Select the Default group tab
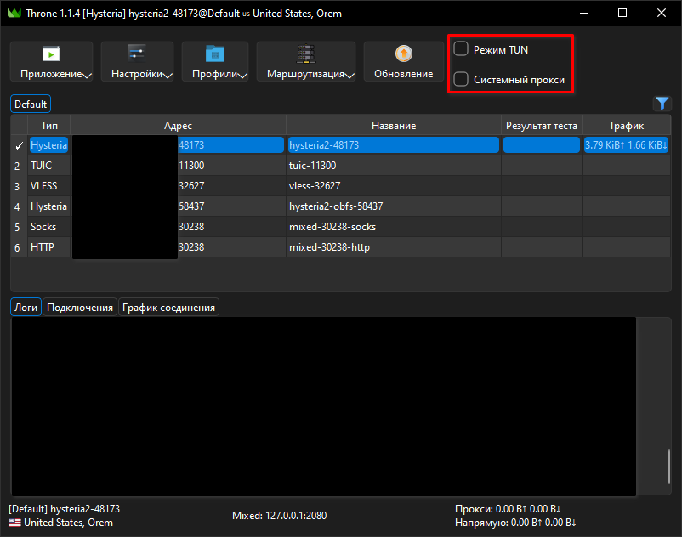The image size is (682, 537). pyautogui.click(x=31, y=105)
